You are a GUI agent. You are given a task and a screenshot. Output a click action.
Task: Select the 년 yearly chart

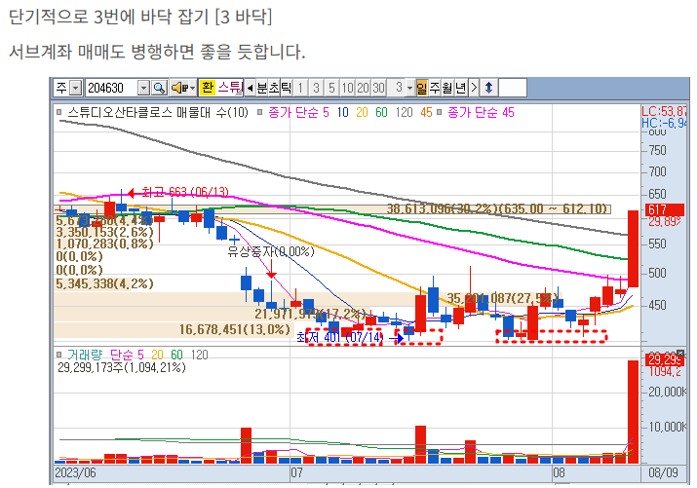tap(460, 88)
